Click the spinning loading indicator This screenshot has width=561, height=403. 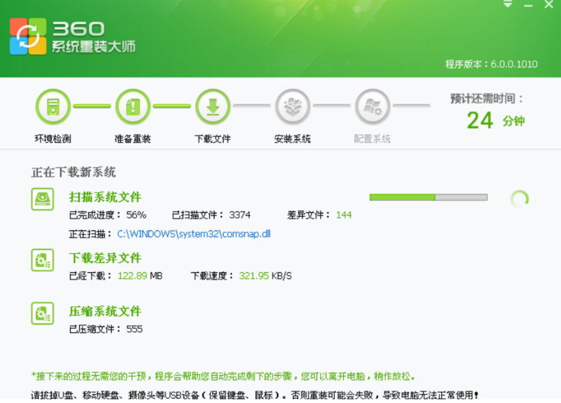[519, 199]
